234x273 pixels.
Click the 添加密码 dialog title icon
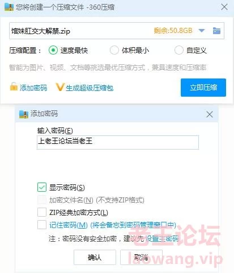tap(24, 114)
